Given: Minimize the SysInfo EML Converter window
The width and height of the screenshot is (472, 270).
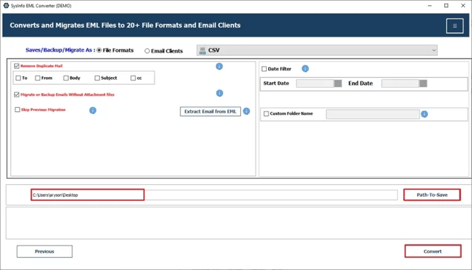Looking at the screenshot, I should tap(429, 6).
